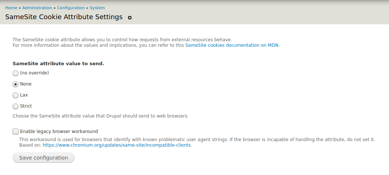Click the "Strict" option label text

pyautogui.click(x=26, y=106)
